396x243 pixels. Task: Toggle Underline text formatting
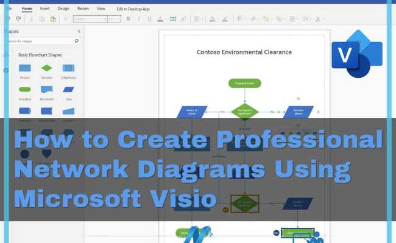click(x=149, y=19)
